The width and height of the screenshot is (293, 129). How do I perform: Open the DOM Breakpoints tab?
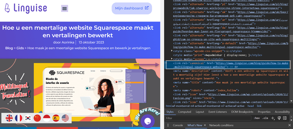click(x=242, y=112)
